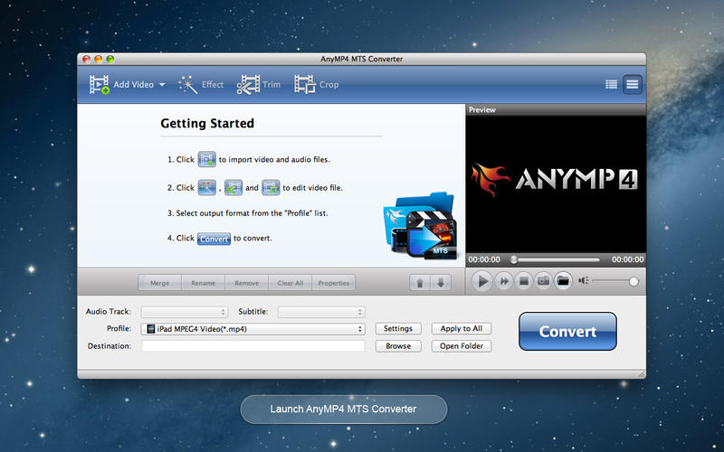The width and height of the screenshot is (724, 452).
Task: Stop the preview playback
Action: point(524,281)
